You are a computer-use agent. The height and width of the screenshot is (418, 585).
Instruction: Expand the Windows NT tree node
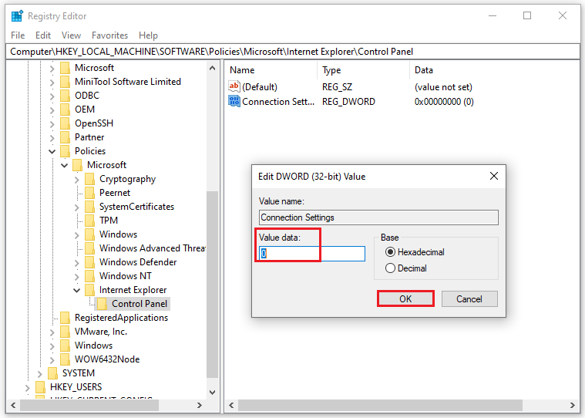click(77, 277)
